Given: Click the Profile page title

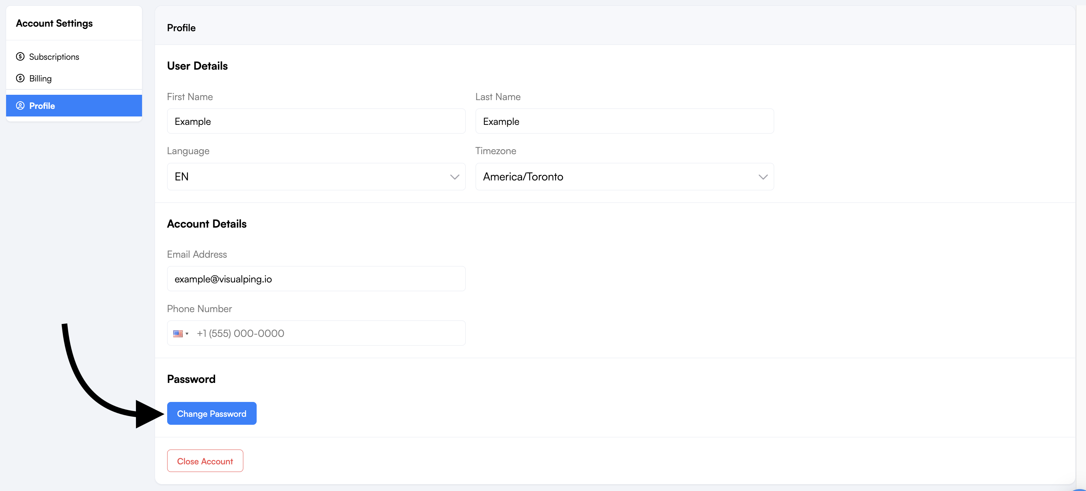Looking at the screenshot, I should (x=181, y=28).
